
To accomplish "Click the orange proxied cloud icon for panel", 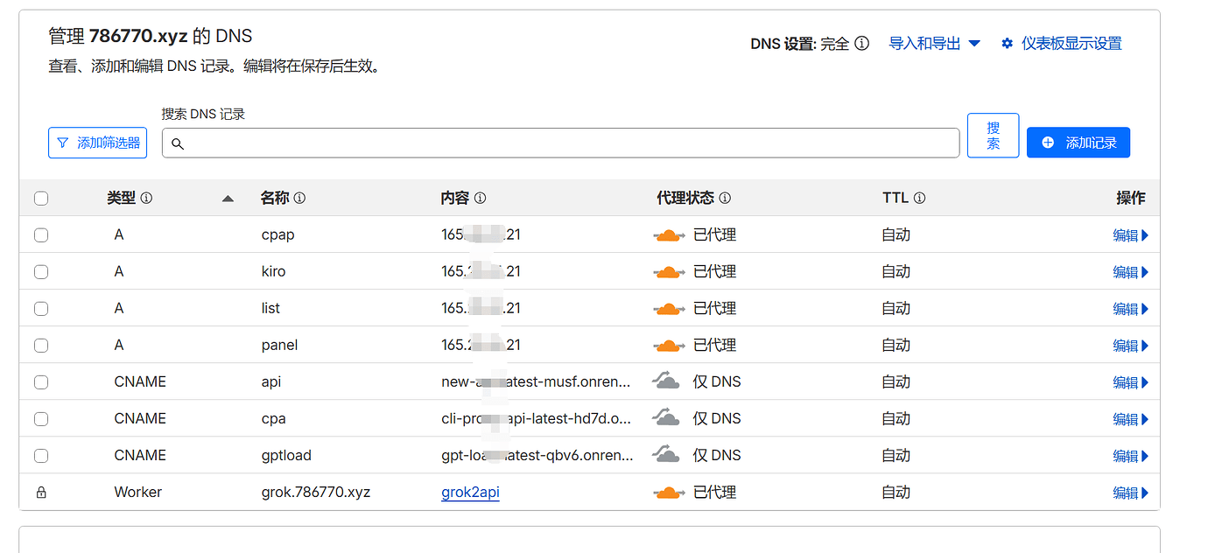I will coord(669,346).
